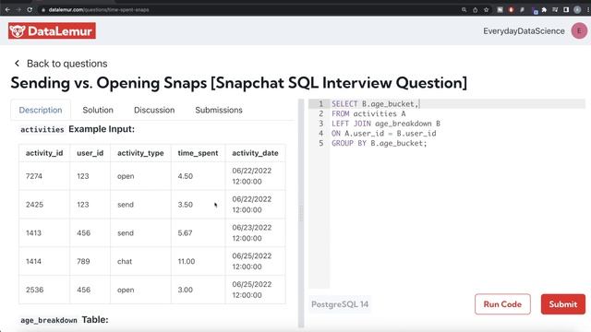
Task: Click the 'GROUP BY B.age_bucket;' line
Action: click(380, 143)
